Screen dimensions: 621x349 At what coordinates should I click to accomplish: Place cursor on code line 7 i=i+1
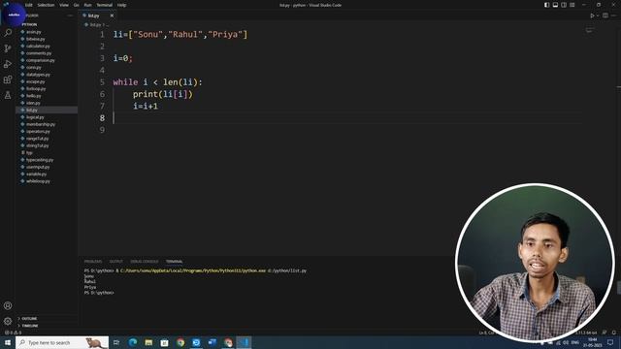(x=146, y=106)
